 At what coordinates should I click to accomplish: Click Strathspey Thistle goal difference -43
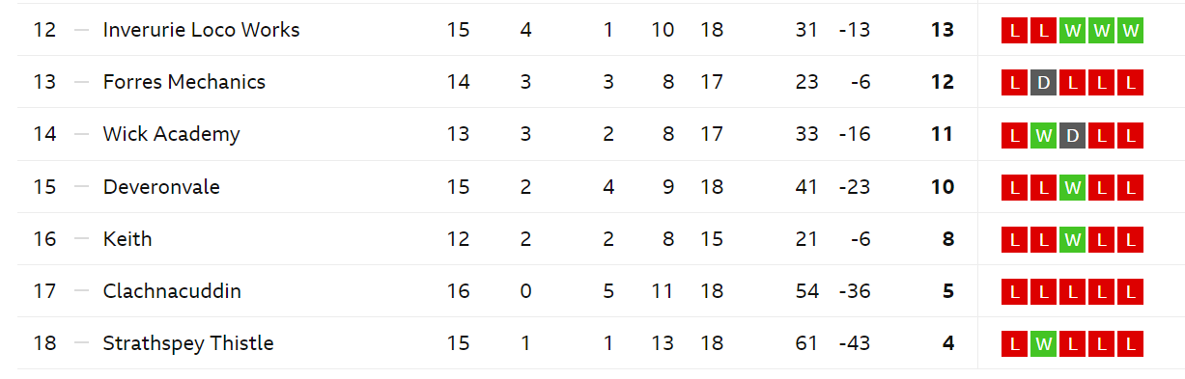coord(855,342)
